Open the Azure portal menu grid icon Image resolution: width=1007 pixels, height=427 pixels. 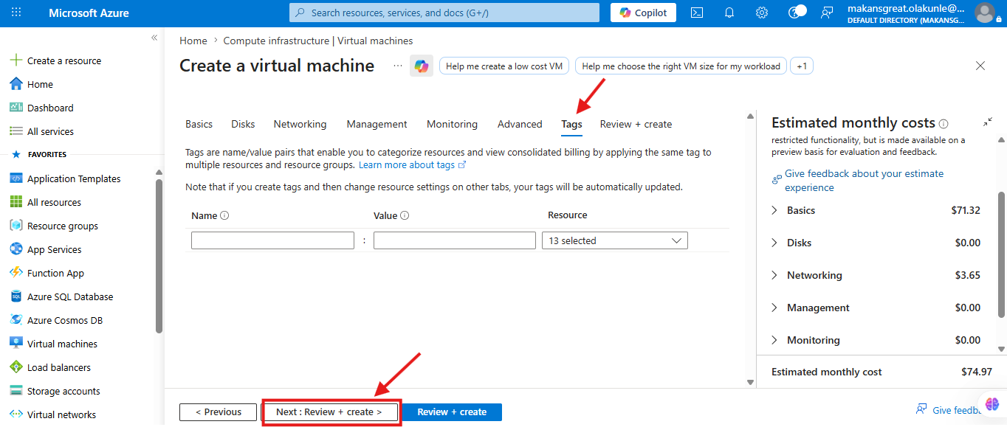click(16, 13)
